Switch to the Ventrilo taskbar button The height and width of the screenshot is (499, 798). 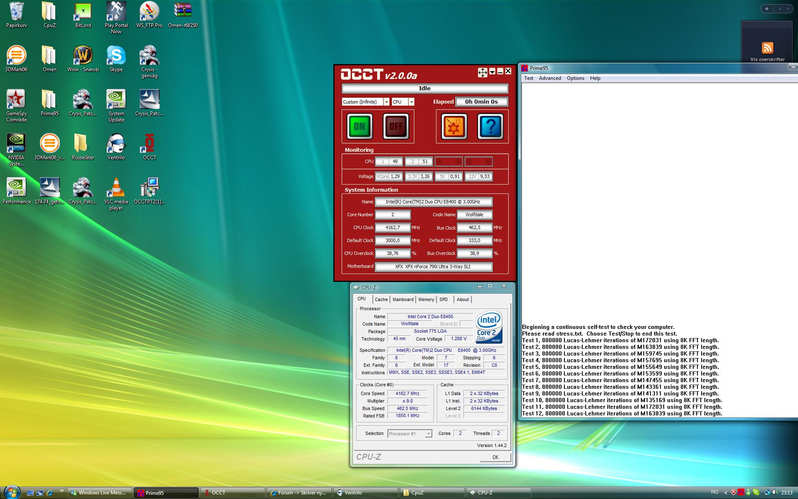[366, 493]
